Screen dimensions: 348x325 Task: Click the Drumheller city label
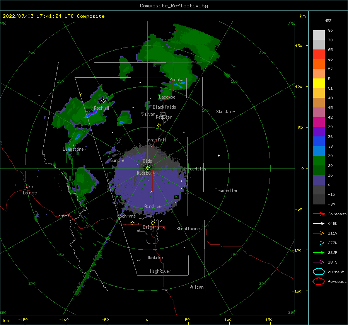click(x=227, y=191)
